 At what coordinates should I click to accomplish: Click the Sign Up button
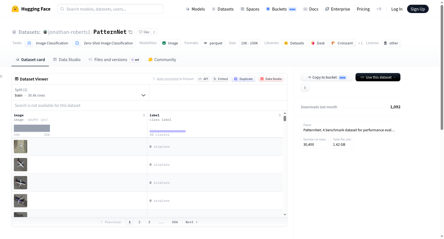pyautogui.click(x=418, y=9)
